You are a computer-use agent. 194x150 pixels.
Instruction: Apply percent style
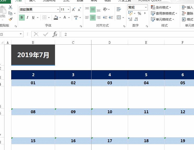tap(139, 13)
